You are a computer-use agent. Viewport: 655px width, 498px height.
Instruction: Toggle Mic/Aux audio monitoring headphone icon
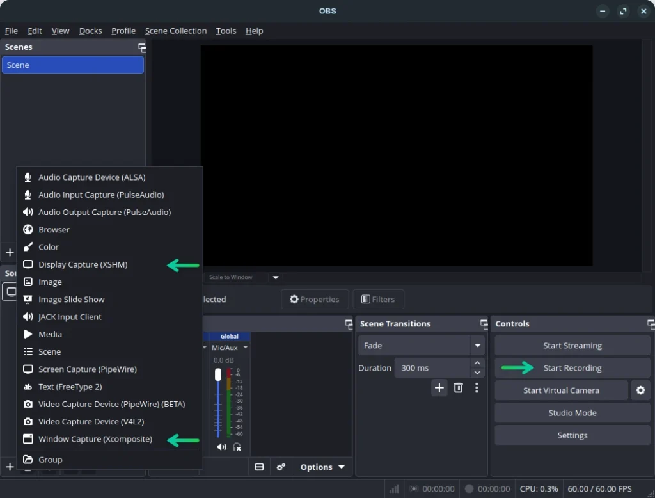point(237,447)
